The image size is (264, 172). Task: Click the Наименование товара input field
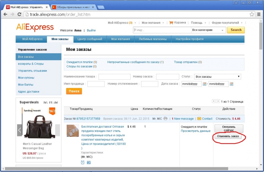click(x=114, y=77)
